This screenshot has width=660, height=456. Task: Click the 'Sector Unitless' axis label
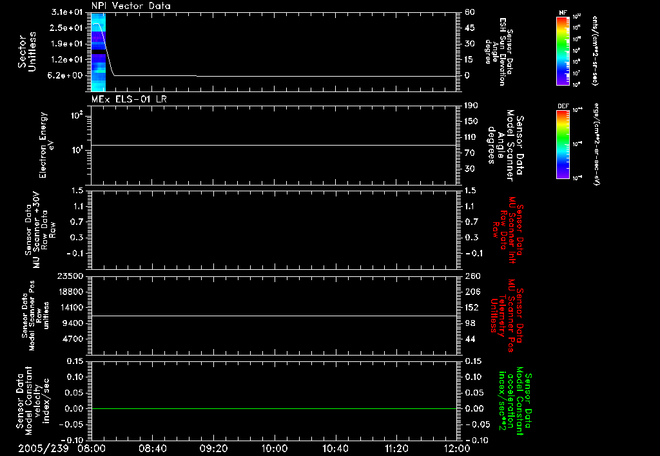click(x=27, y=52)
